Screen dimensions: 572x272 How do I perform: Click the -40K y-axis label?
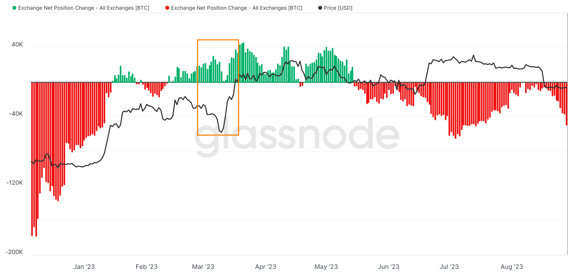16,114
